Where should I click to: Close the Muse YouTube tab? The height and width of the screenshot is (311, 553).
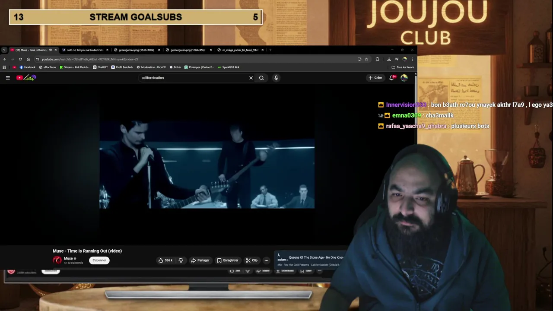coord(56,50)
